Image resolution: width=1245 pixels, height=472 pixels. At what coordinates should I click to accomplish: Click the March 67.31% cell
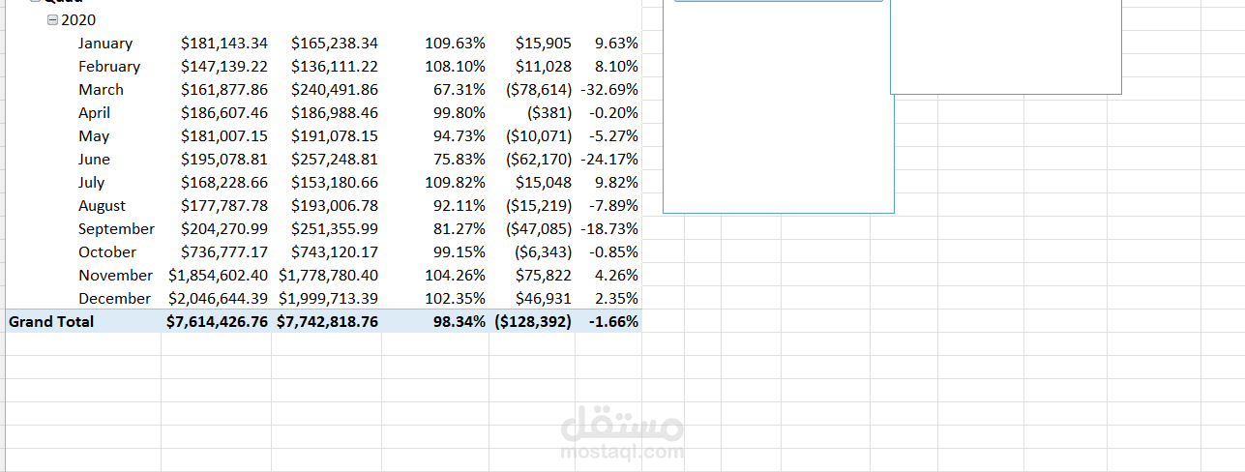[459, 90]
